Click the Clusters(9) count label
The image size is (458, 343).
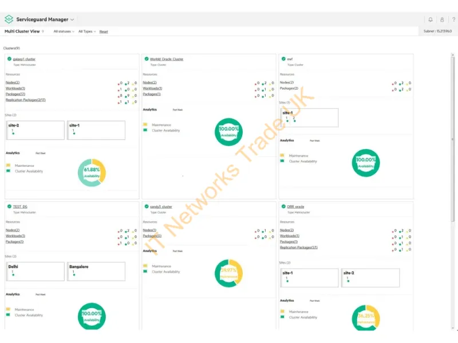11,48
